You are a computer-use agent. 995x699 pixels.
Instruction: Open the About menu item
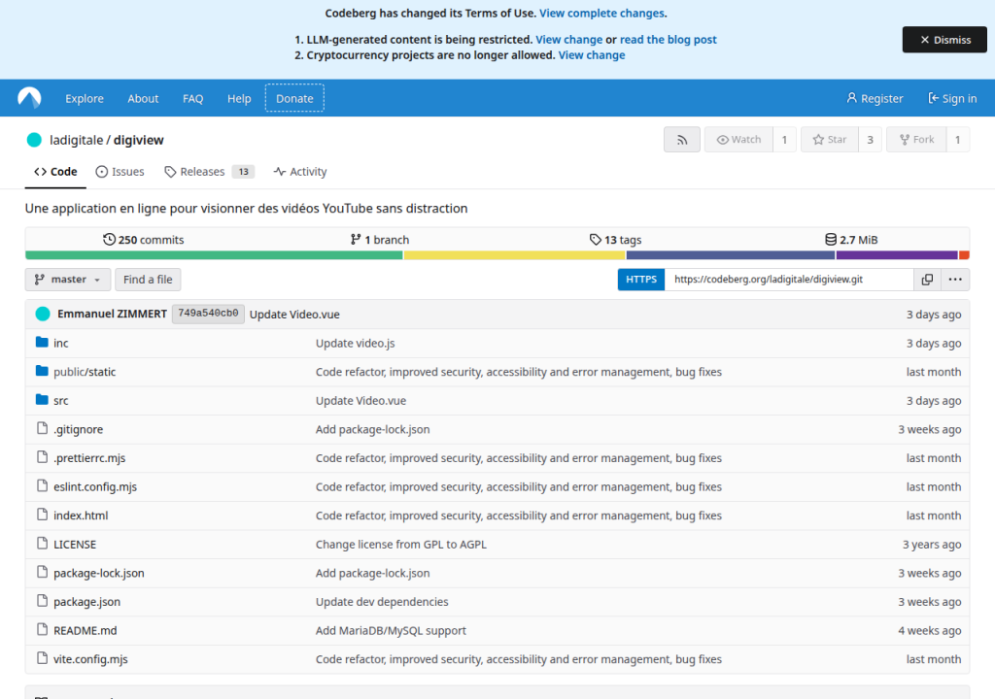[x=143, y=98]
